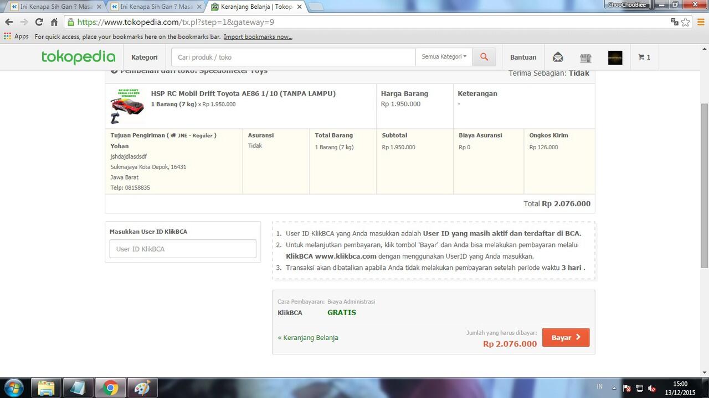
Task: Open Paint from the taskbar
Action: pyautogui.click(x=142, y=387)
